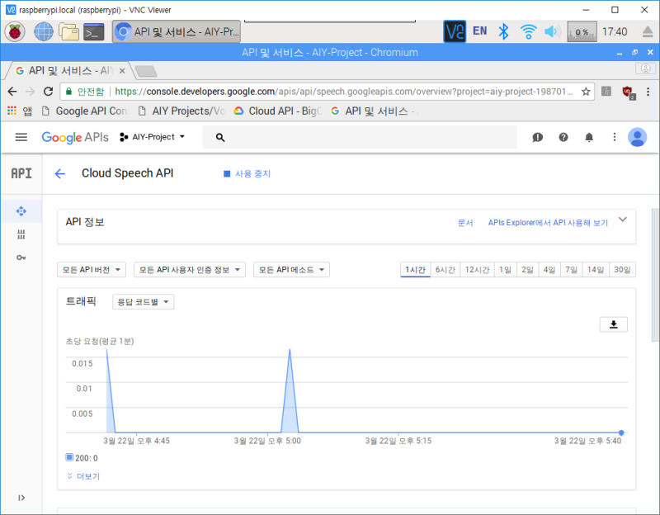Launch the web browser globe icon
This screenshot has width=660, height=515.
(x=44, y=31)
